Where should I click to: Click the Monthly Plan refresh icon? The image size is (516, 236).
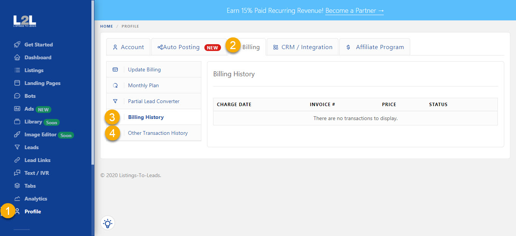click(x=115, y=85)
